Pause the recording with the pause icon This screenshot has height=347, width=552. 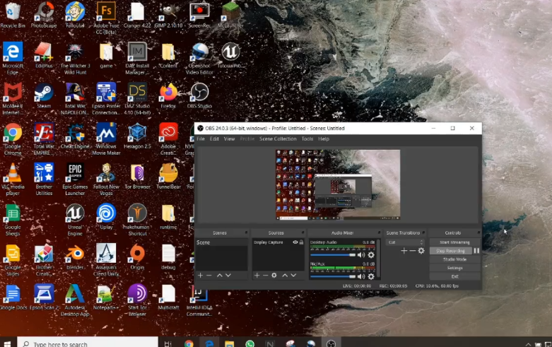[x=476, y=251]
